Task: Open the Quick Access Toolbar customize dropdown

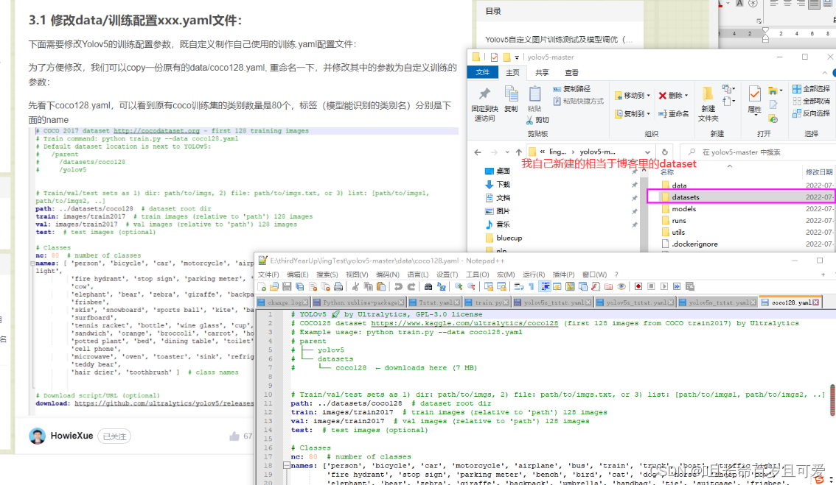Action: tap(517, 57)
